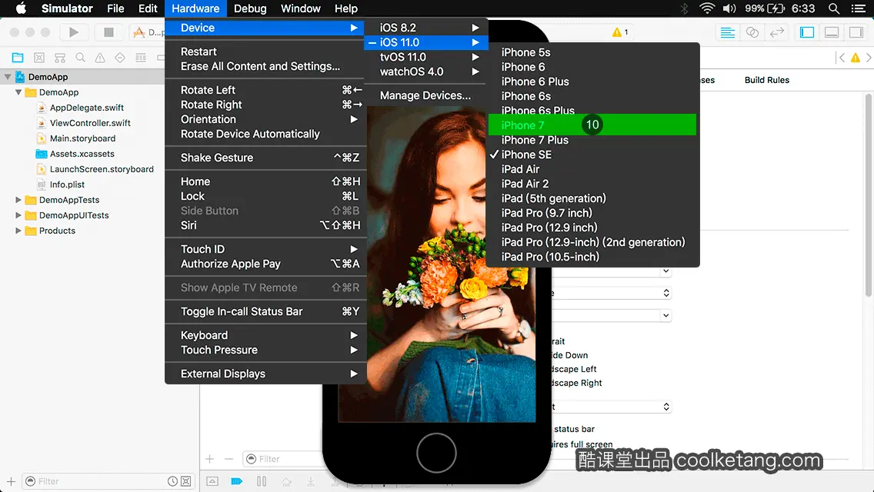This screenshot has width=874, height=492.
Task: Click the Wi-Fi status icon
Action: [707, 8]
